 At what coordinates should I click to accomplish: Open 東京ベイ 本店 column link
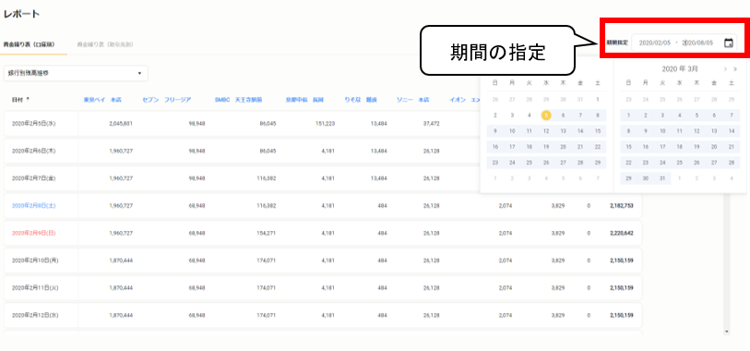pyautogui.click(x=102, y=100)
